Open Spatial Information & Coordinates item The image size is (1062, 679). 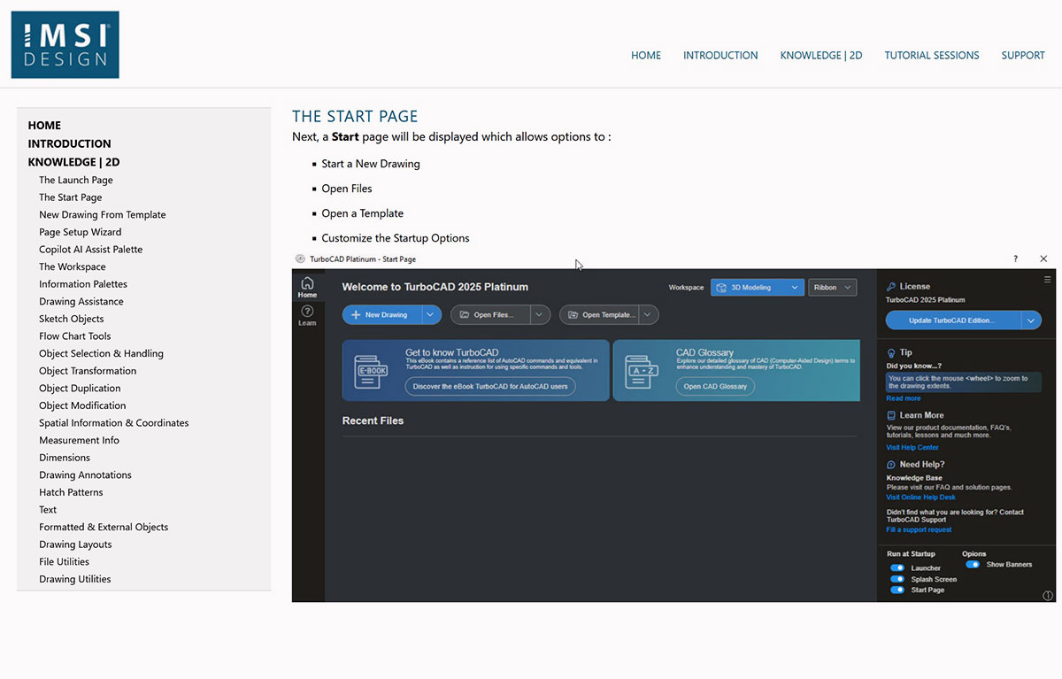113,423
